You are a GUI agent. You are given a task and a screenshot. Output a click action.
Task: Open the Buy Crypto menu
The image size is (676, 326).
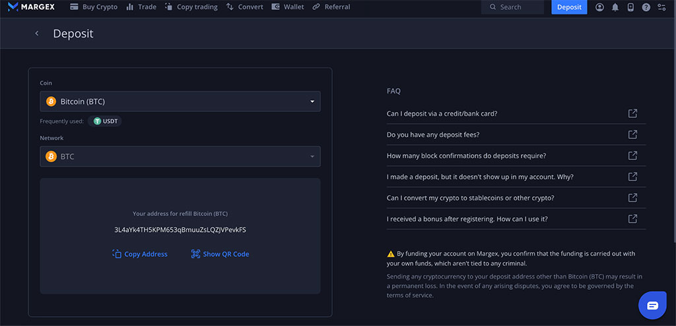click(x=94, y=7)
